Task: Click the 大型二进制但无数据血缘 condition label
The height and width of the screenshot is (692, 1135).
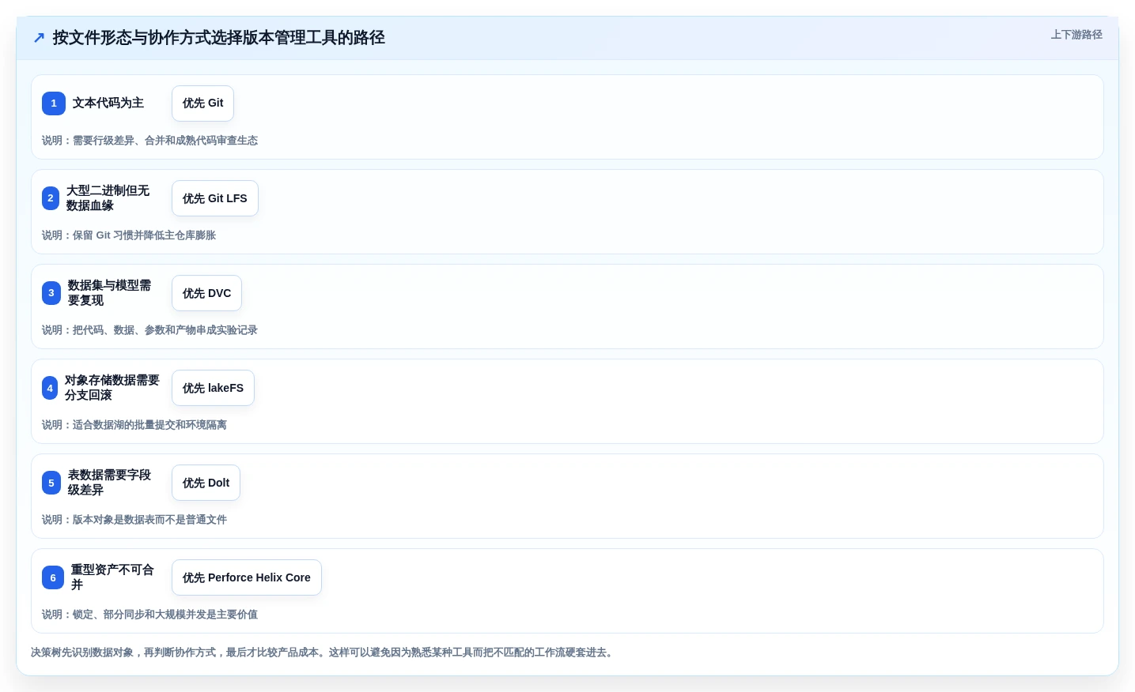Action: tap(108, 198)
